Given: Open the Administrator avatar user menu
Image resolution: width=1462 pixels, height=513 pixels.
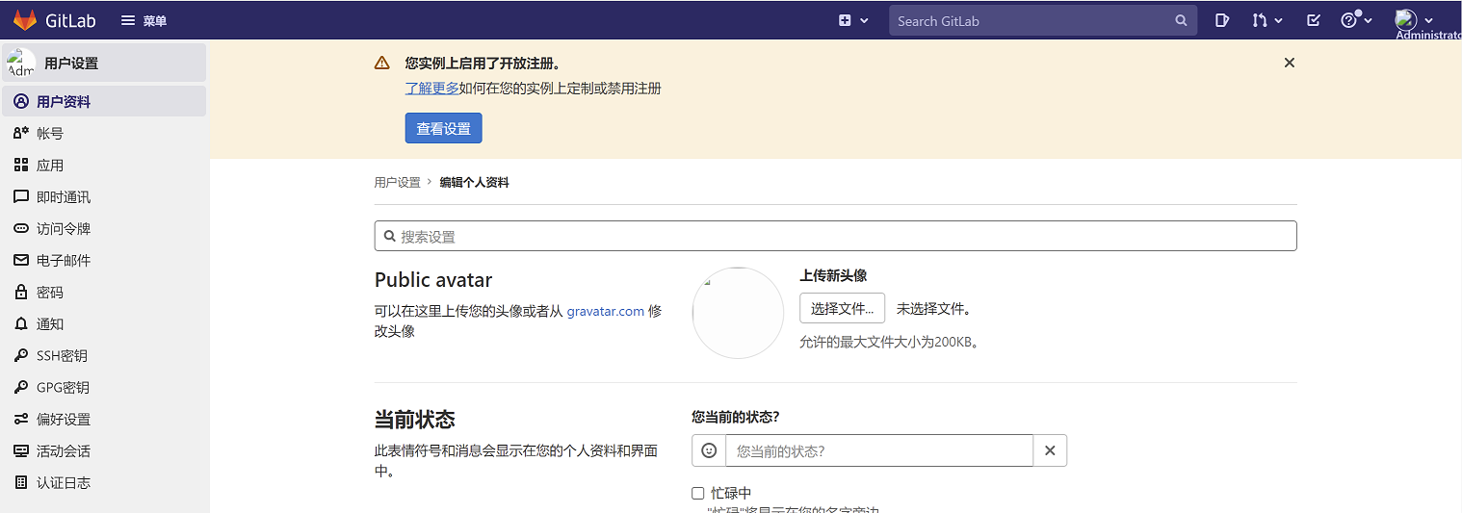Looking at the screenshot, I should tap(1414, 20).
